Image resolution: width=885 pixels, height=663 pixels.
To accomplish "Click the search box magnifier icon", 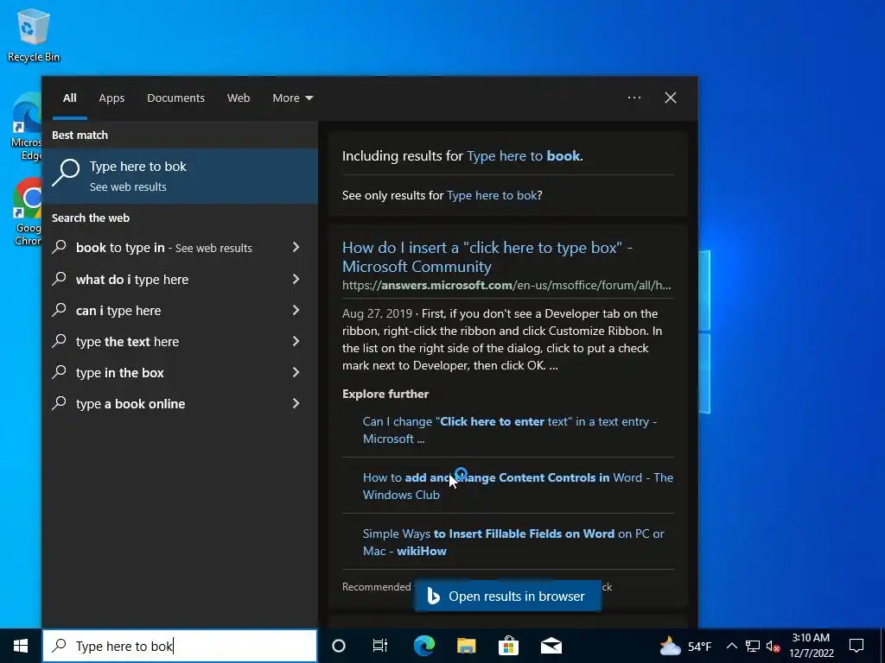I will pyautogui.click(x=60, y=646).
